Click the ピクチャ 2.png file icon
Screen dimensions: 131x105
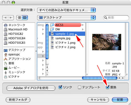52,47
